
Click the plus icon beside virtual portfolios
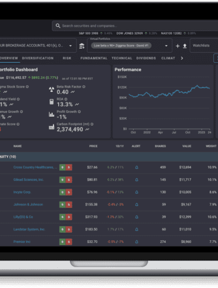177,46
